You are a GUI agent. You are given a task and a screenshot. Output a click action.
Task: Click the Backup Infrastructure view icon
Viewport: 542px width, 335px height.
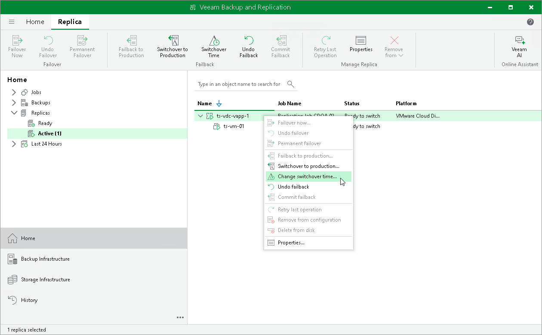click(12, 259)
